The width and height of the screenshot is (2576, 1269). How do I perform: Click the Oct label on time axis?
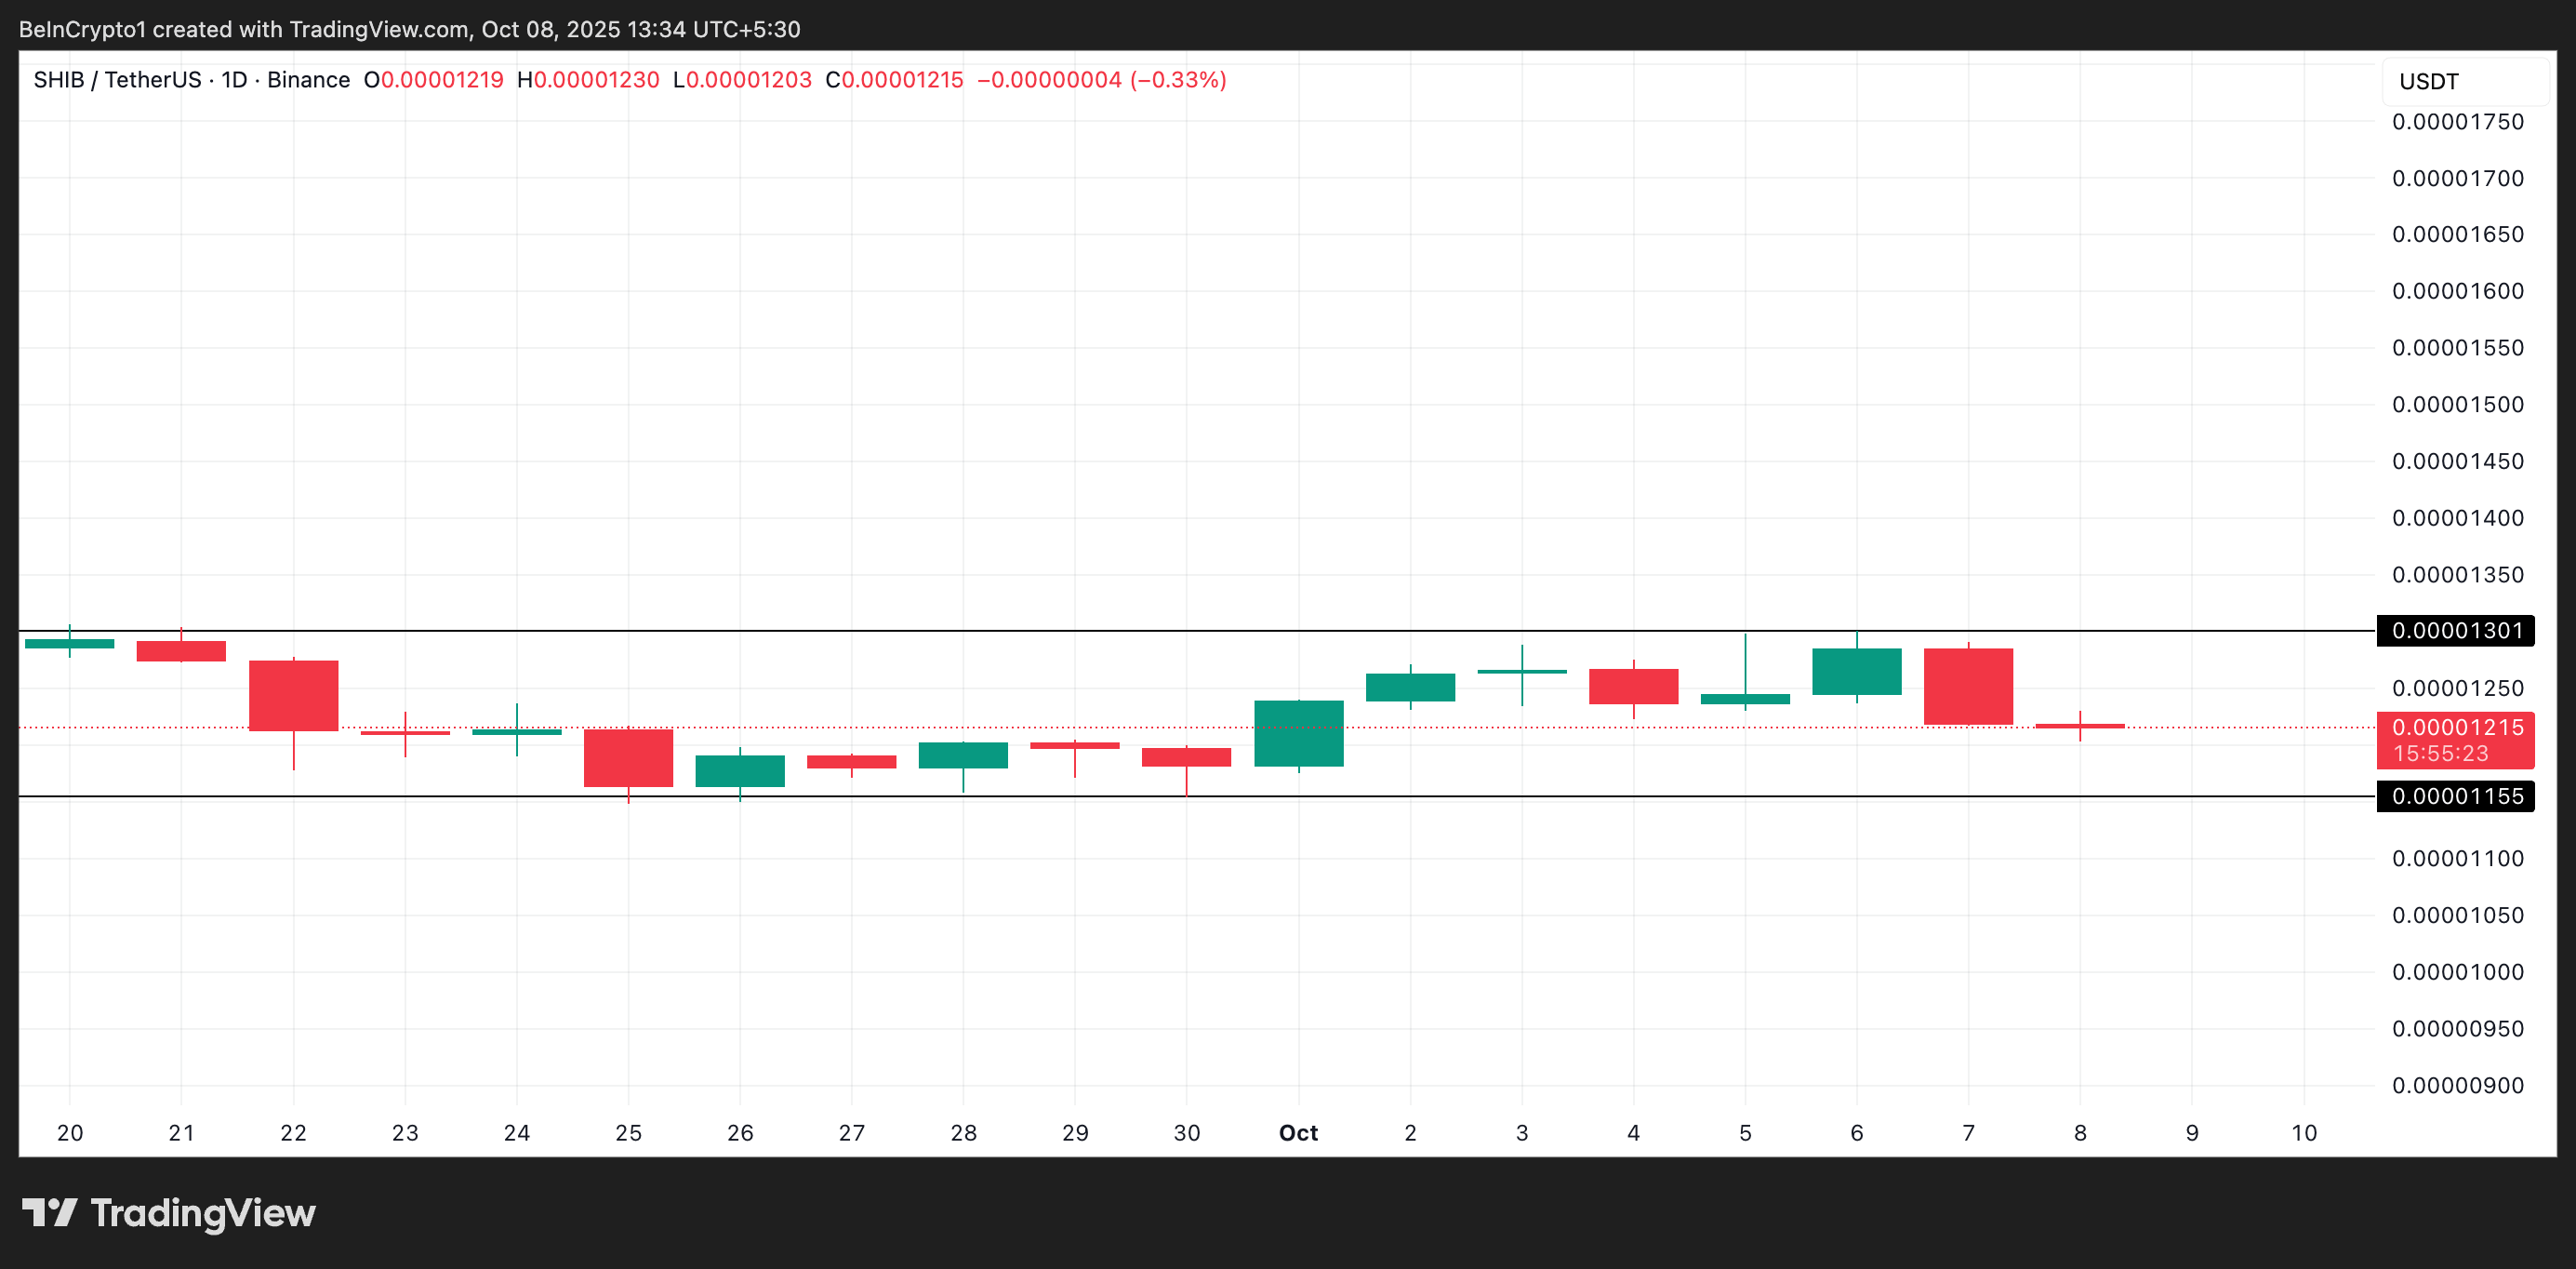click(1298, 1133)
